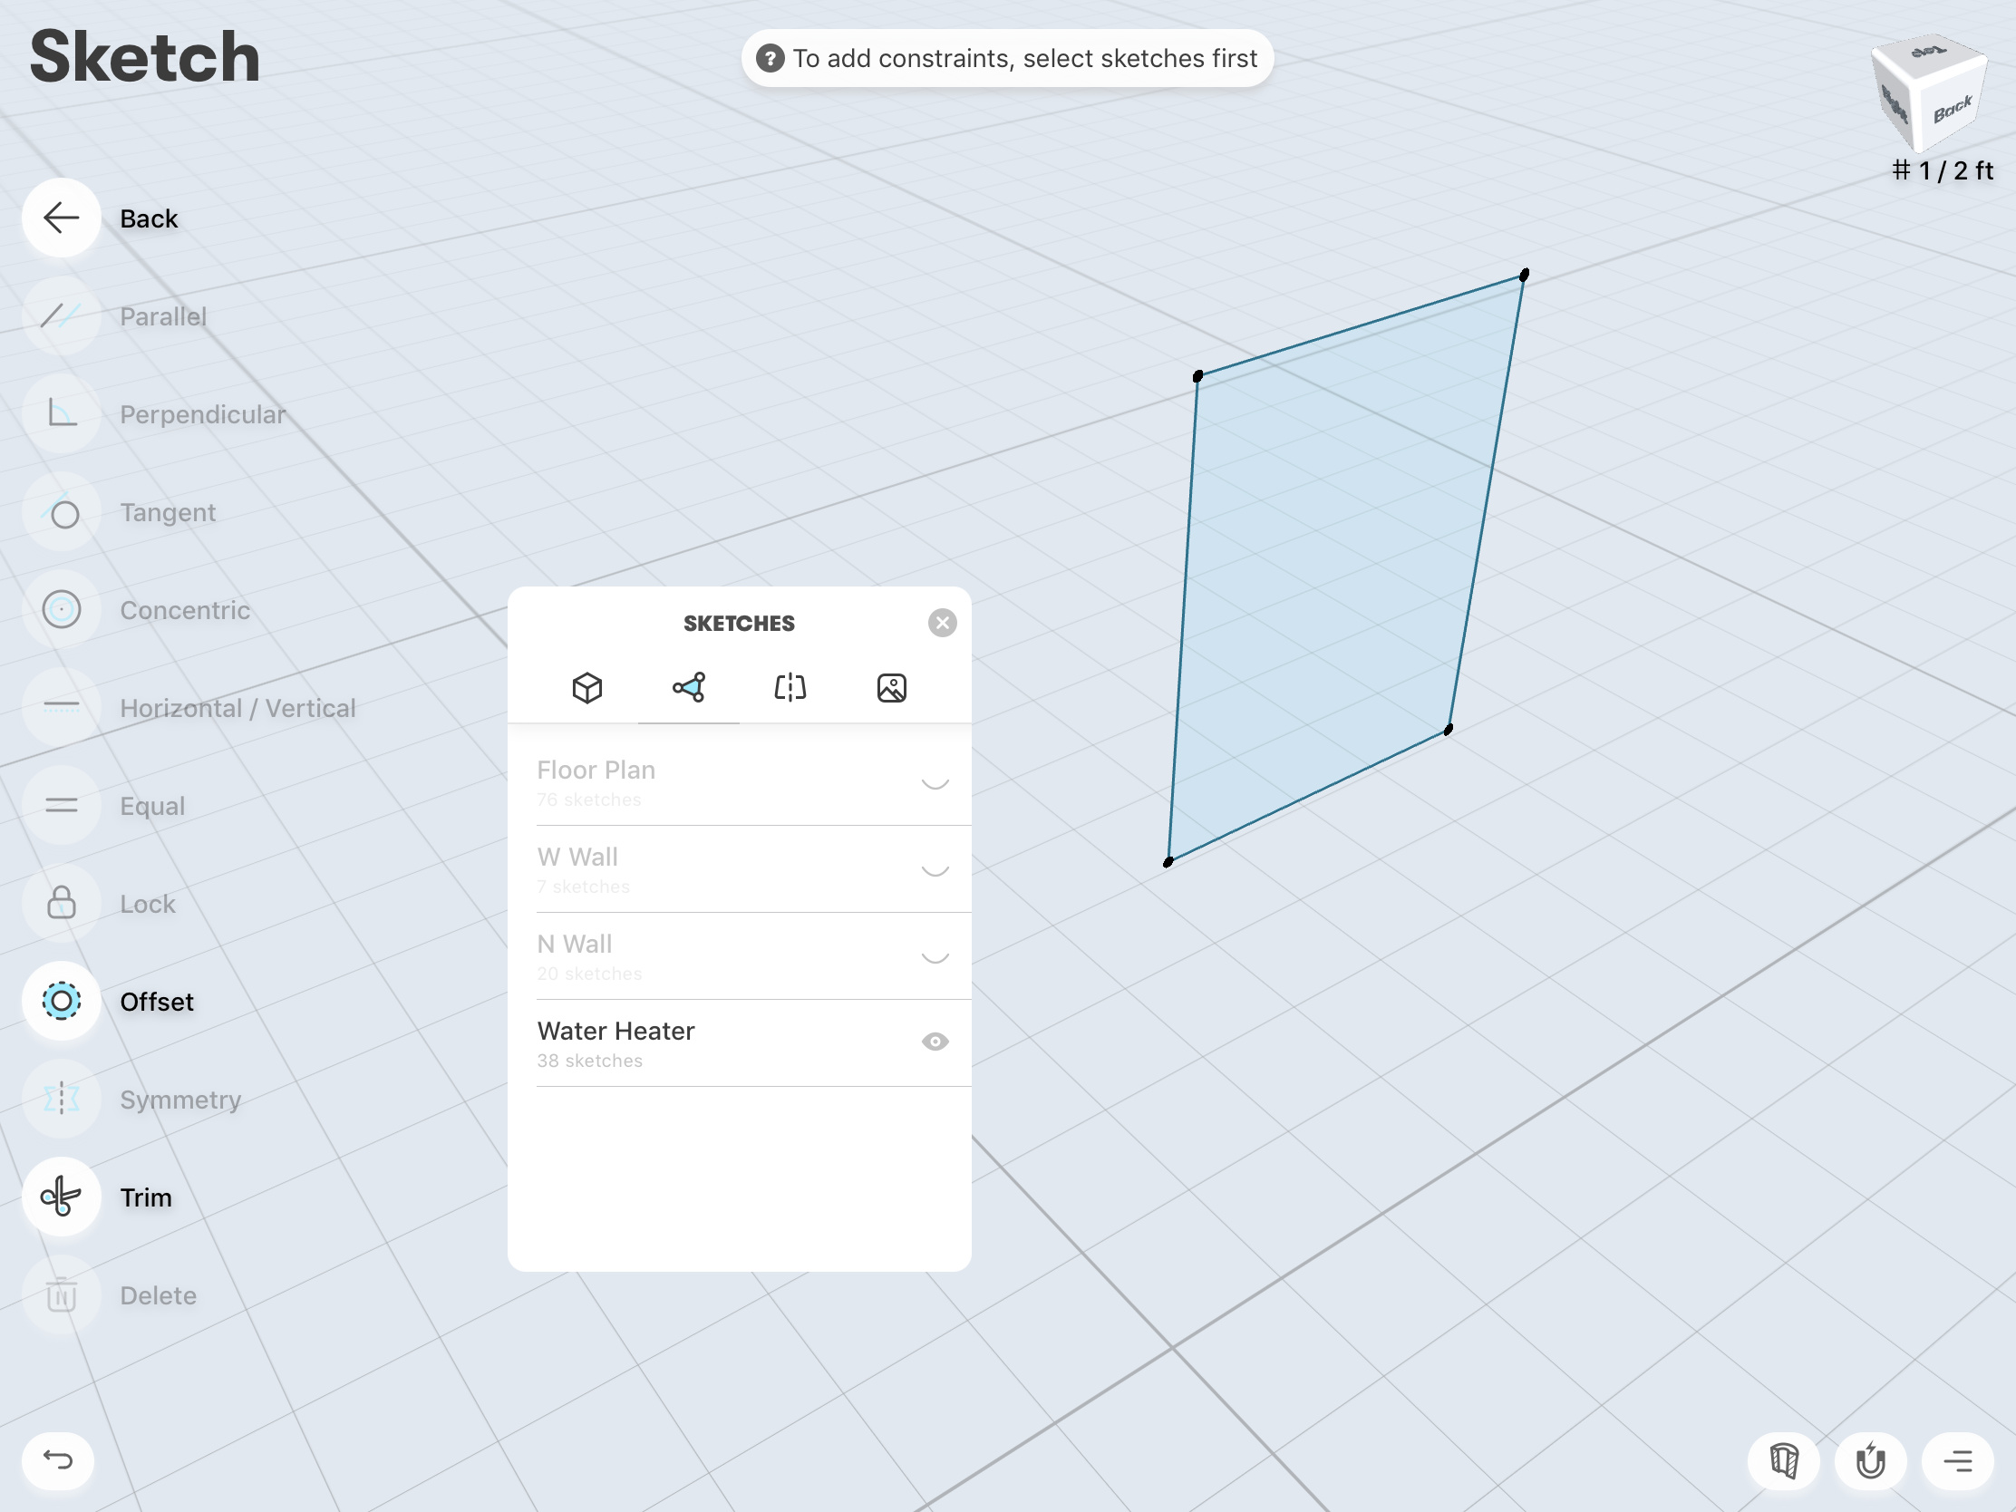2016x1512 pixels.
Task: Toggle the magnet snapping icon
Action: (x=1870, y=1461)
